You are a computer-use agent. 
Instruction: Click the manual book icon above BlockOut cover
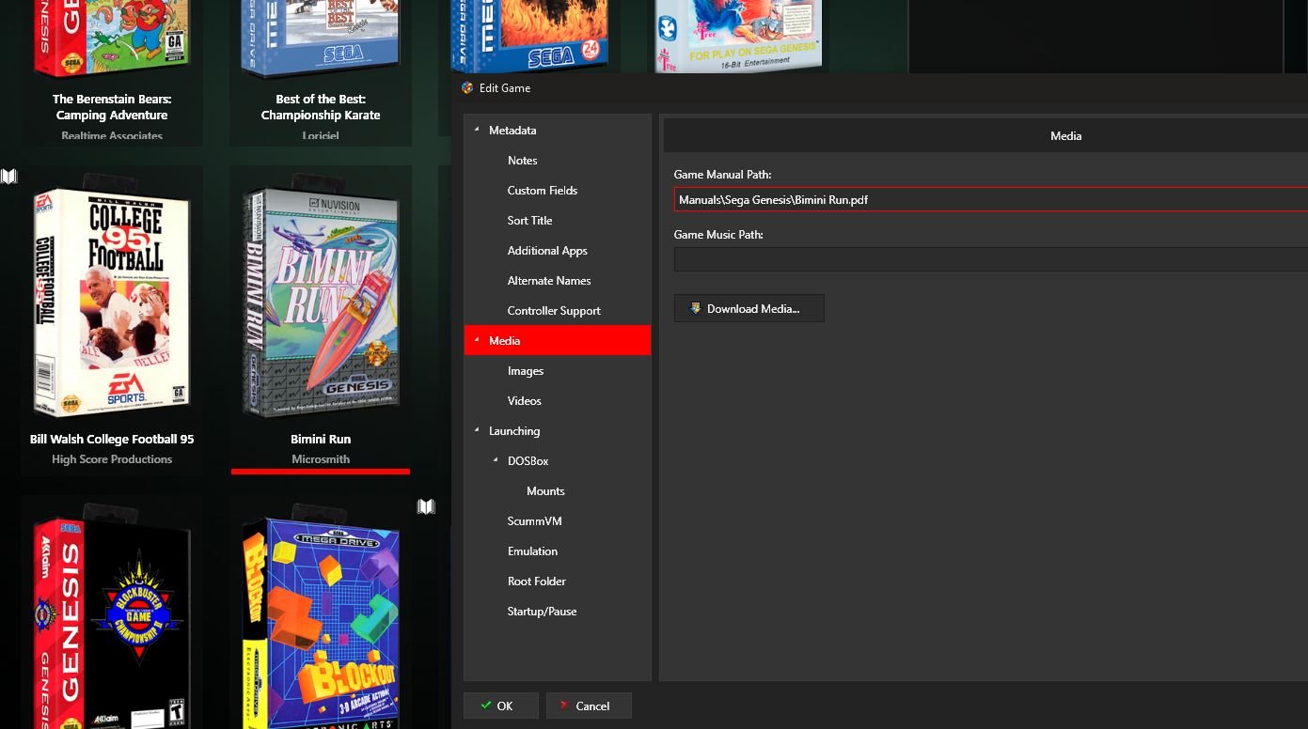coord(426,506)
